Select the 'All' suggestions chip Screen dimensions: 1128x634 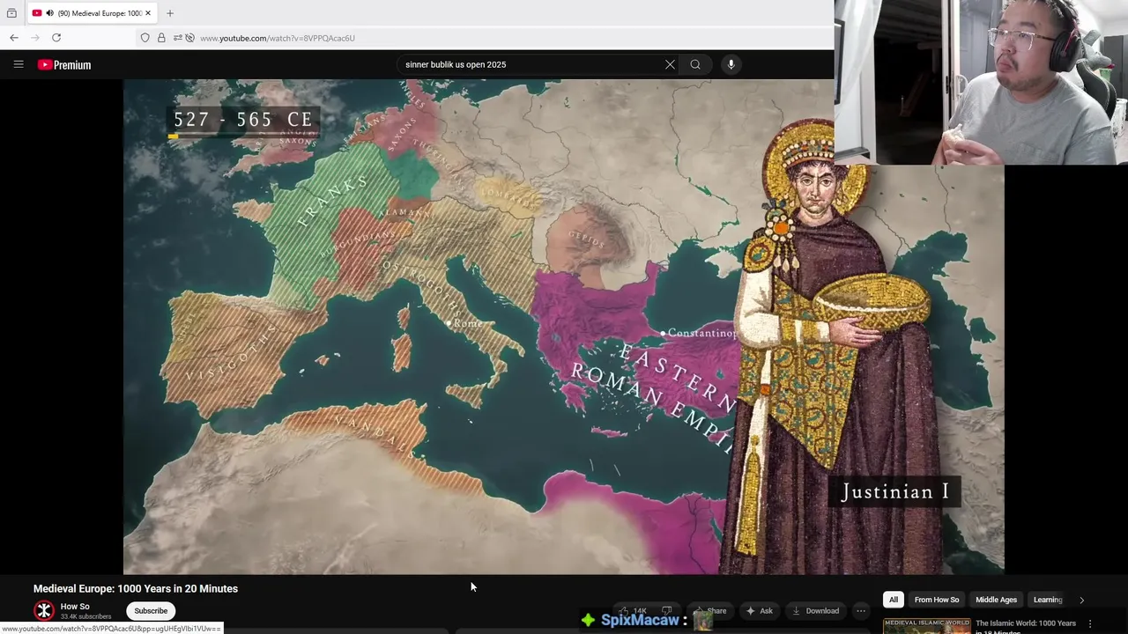(894, 600)
